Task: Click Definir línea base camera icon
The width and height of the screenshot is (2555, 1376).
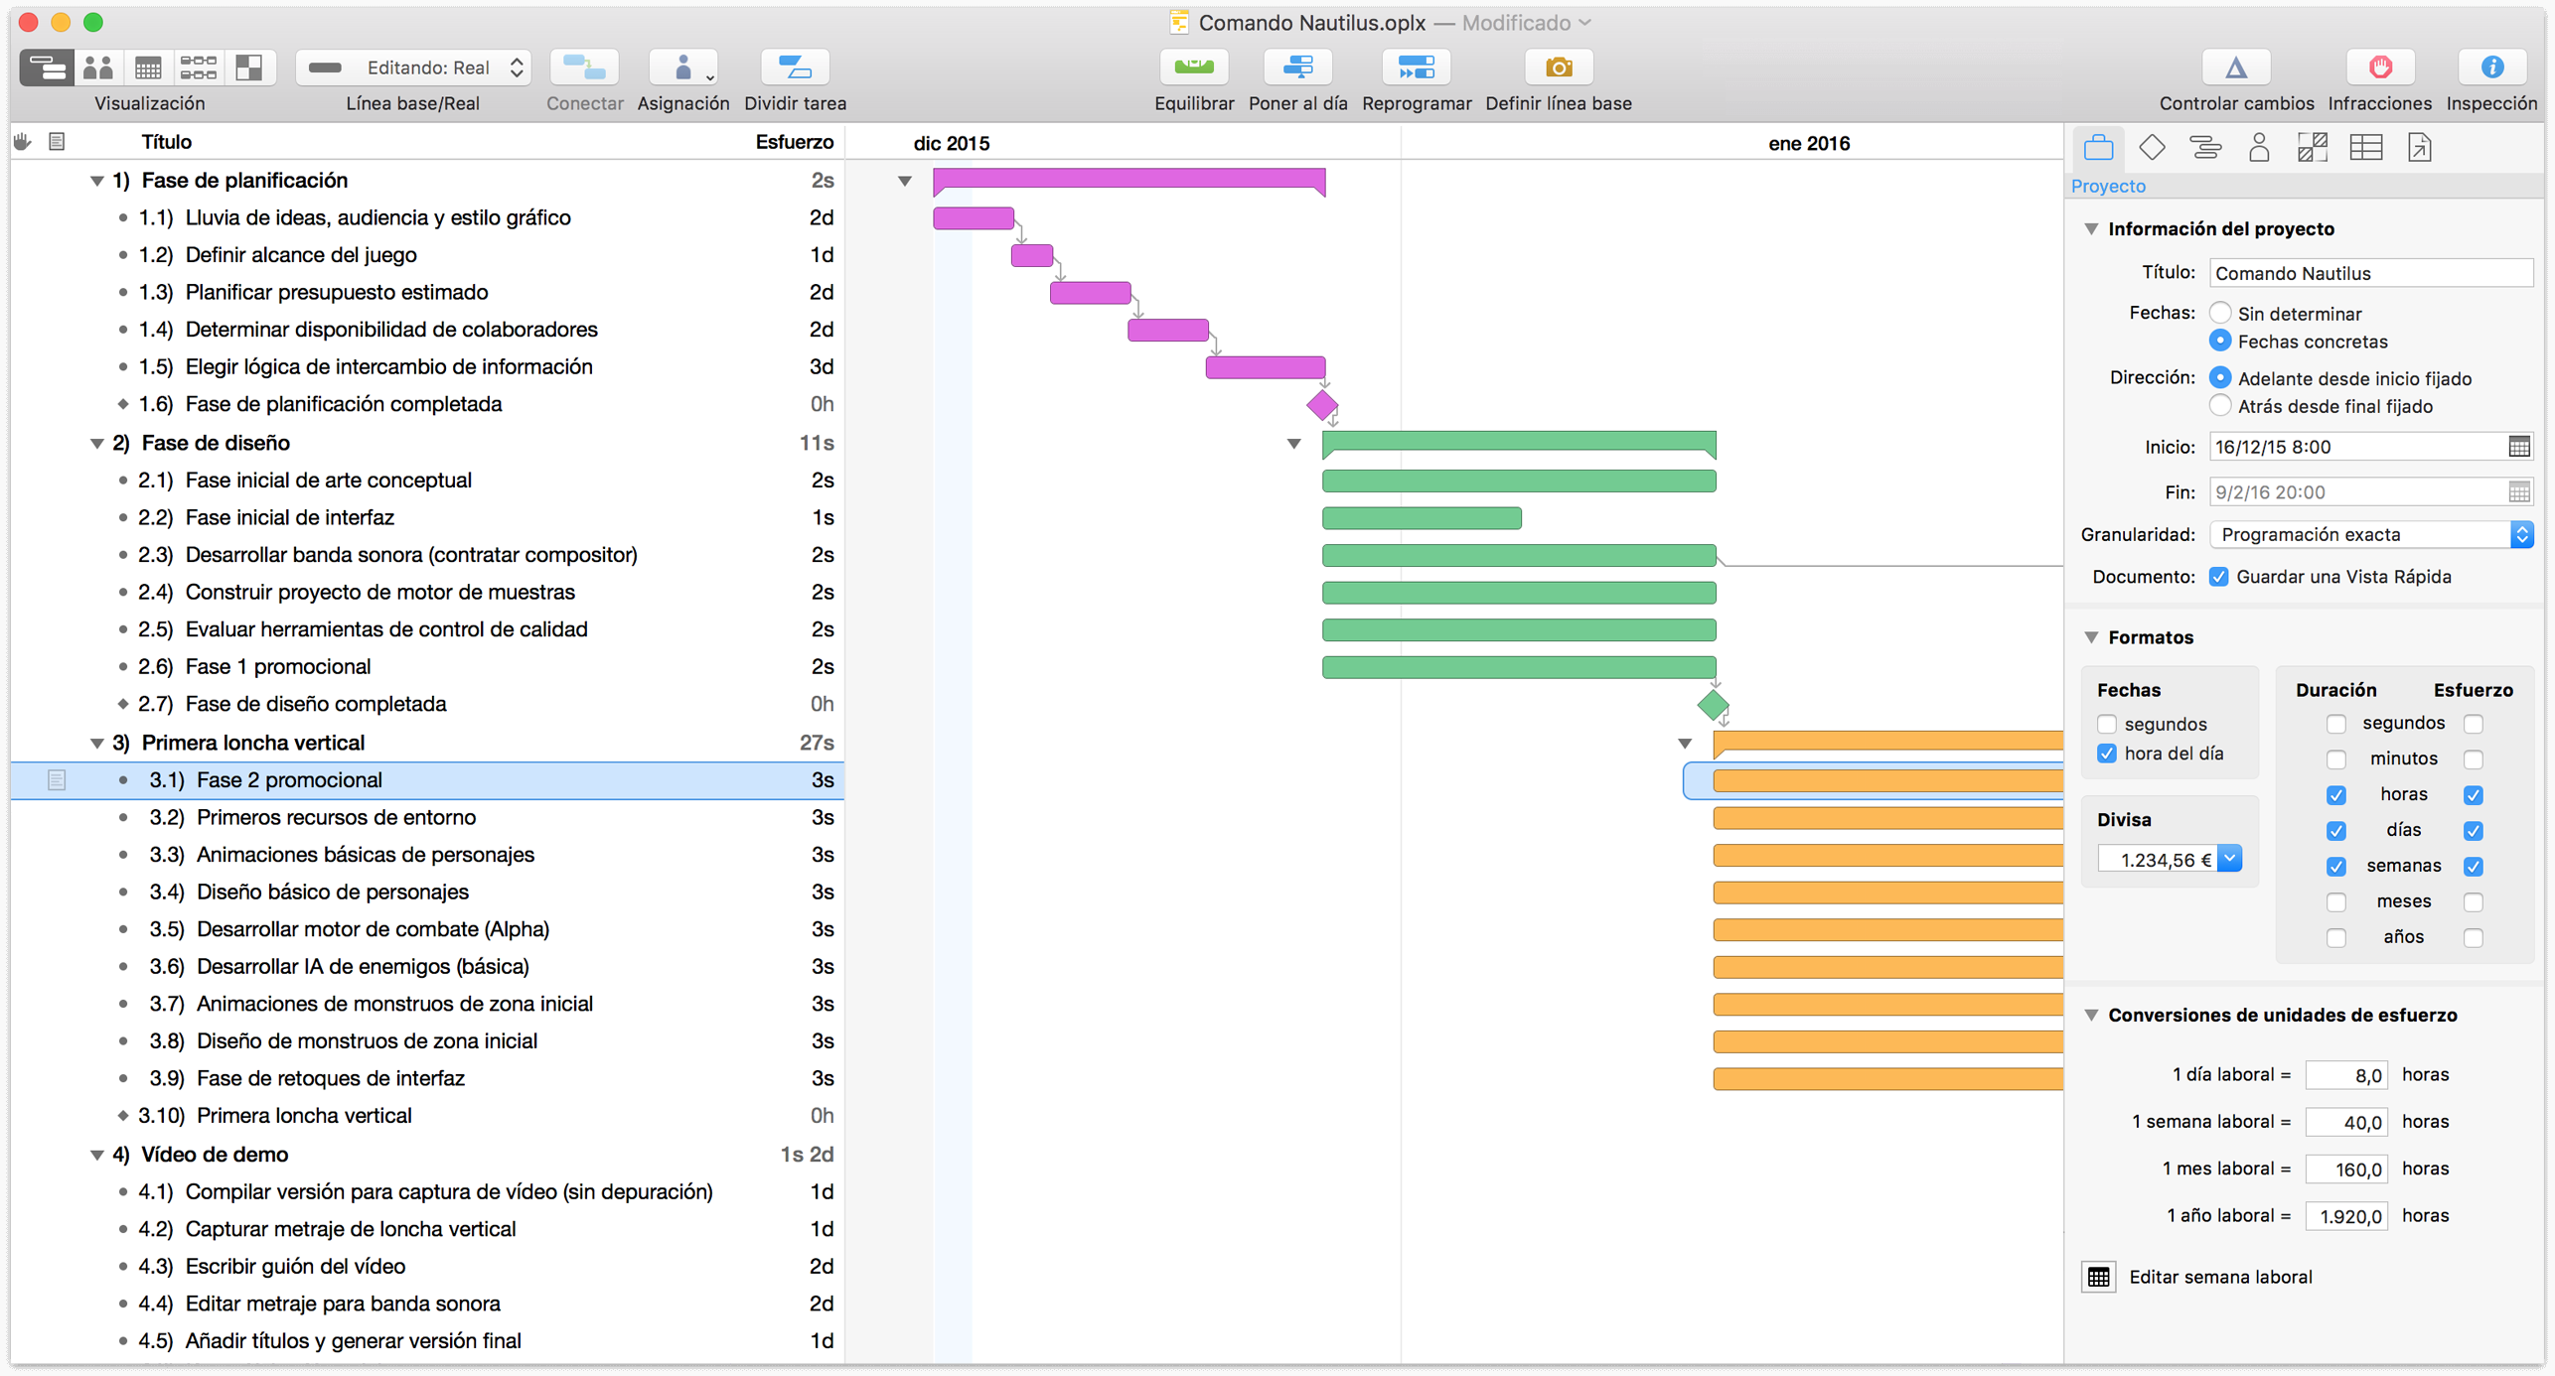Action: tap(1558, 68)
